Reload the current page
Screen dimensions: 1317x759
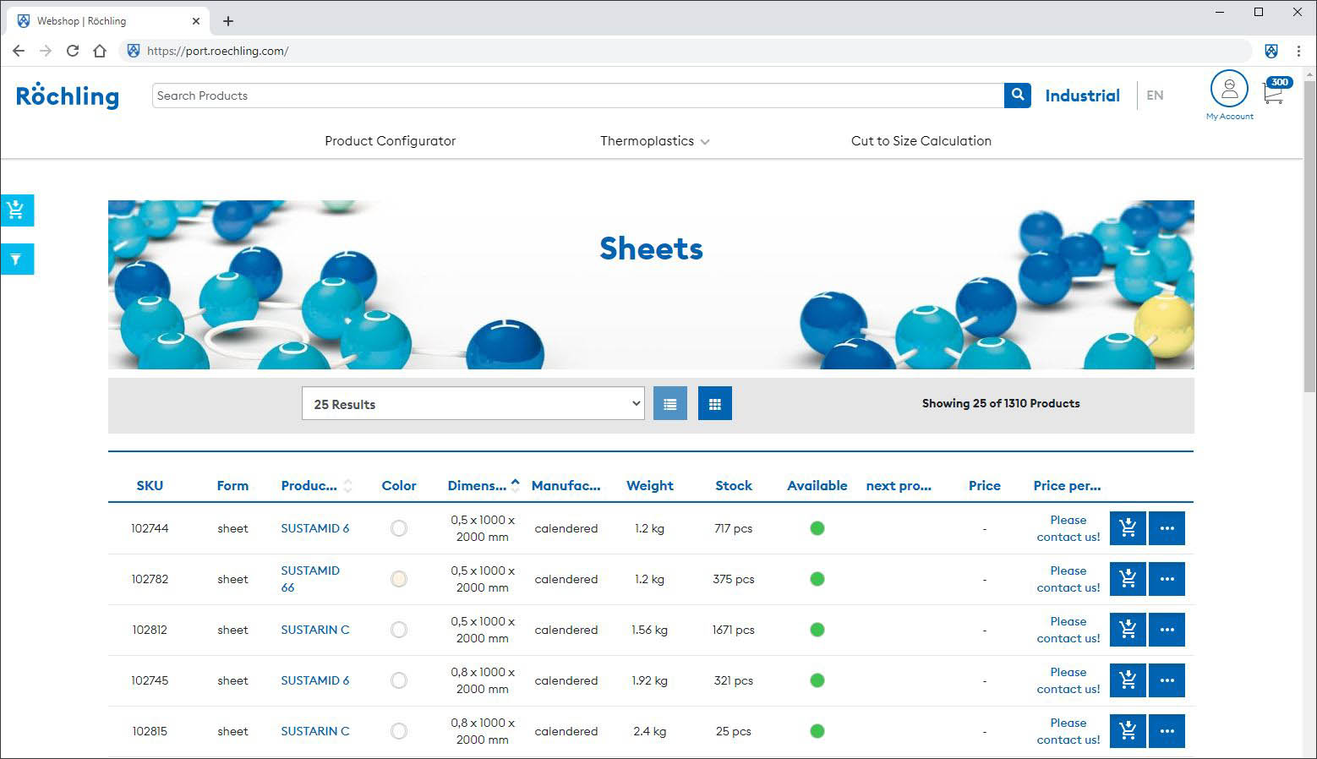(x=73, y=51)
